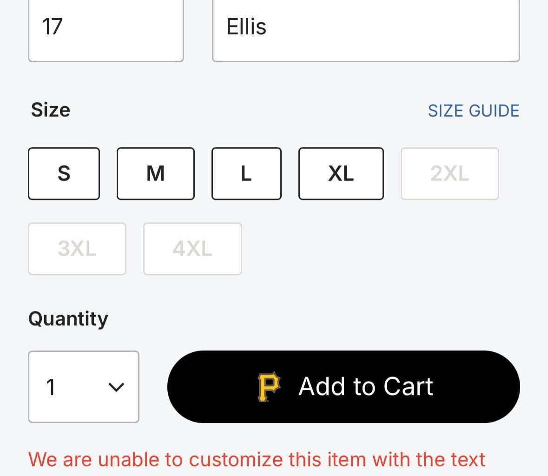Viewport: 548px width, 476px height.
Task: Choose Small from the size options
Action: click(64, 173)
